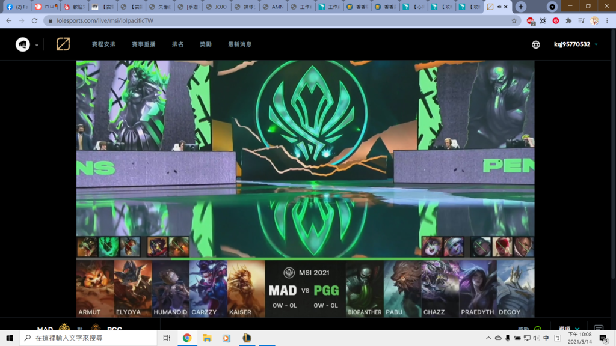
Task: Open the kqj95770532 account menu
Action: tap(572, 44)
